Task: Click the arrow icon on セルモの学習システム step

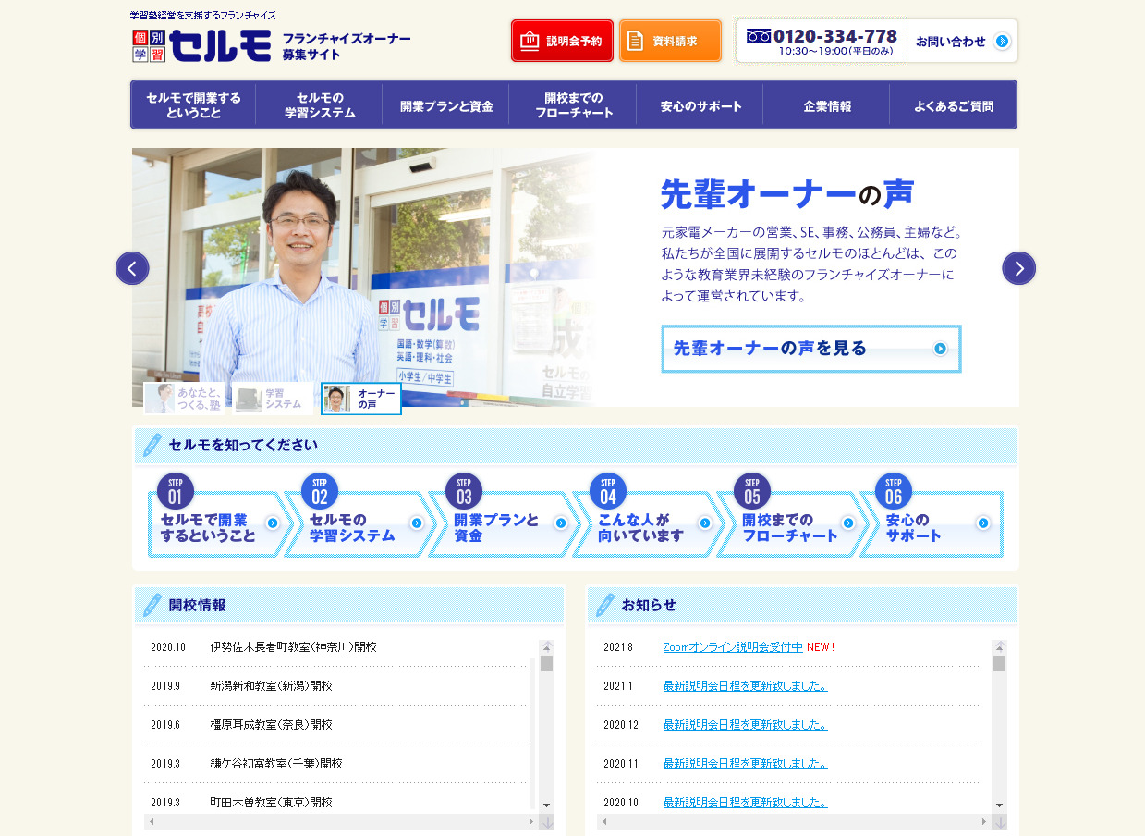Action: (417, 522)
